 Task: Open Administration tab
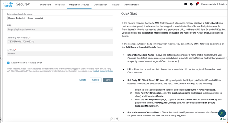[131, 5]
